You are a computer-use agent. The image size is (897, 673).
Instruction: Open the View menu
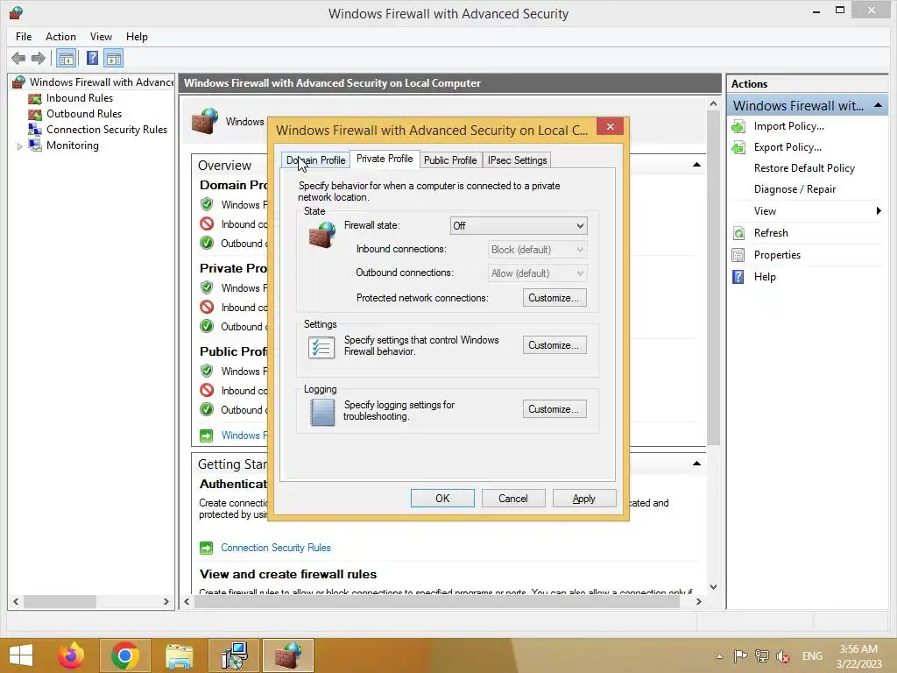click(x=101, y=37)
